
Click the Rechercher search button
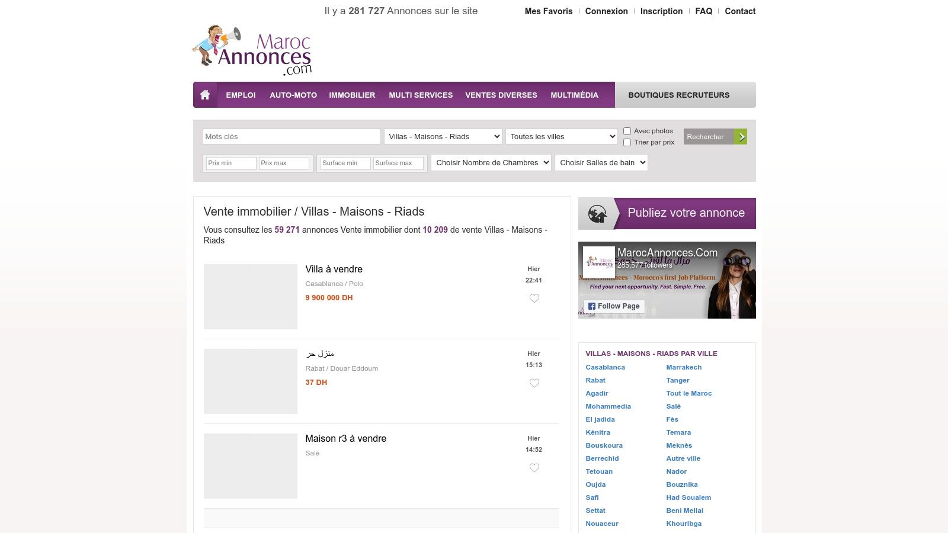coord(715,137)
